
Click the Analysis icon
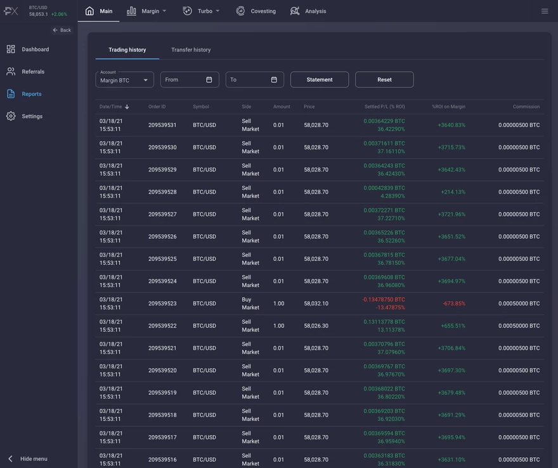tap(295, 11)
